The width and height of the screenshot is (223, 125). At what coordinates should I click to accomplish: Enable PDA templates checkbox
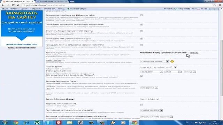click(141, 15)
